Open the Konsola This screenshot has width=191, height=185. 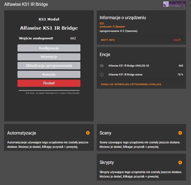(x=49, y=74)
